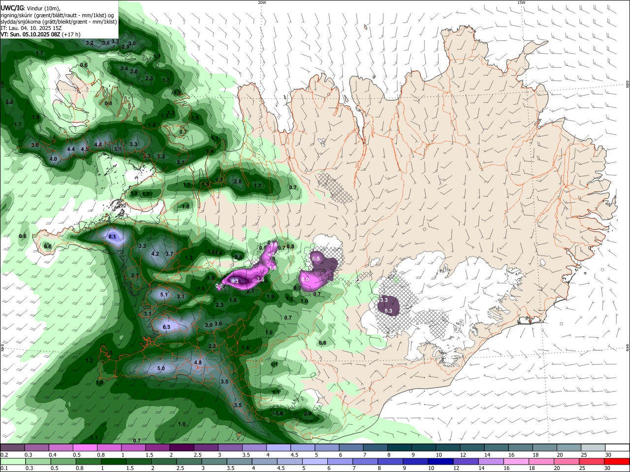Click the dark blue 10 swatch in rain legend
The width and height of the screenshot is (630, 472).
coord(440,461)
